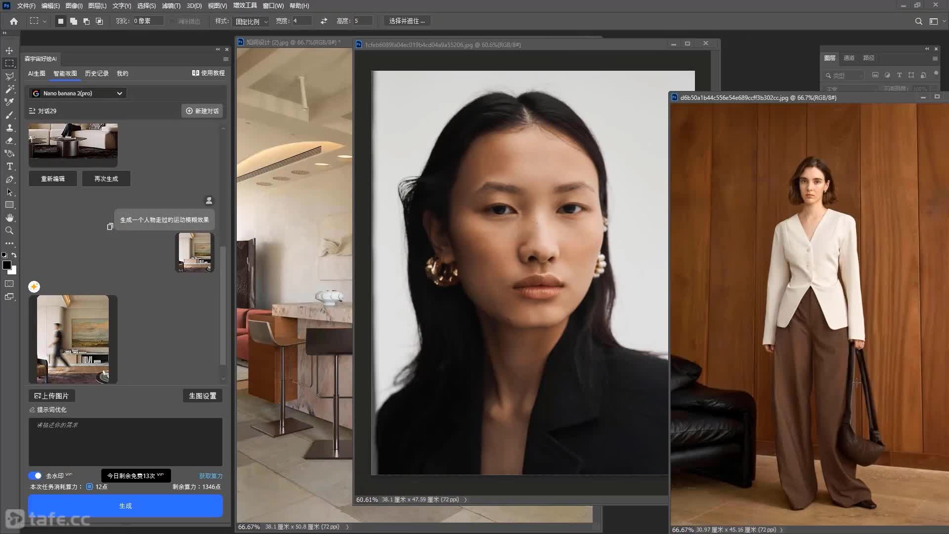Select the Clone Stamp tool

(9, 128)
